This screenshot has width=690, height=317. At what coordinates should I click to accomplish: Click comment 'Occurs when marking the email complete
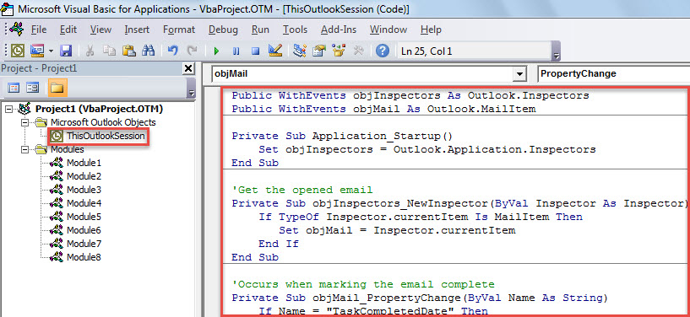363,284
